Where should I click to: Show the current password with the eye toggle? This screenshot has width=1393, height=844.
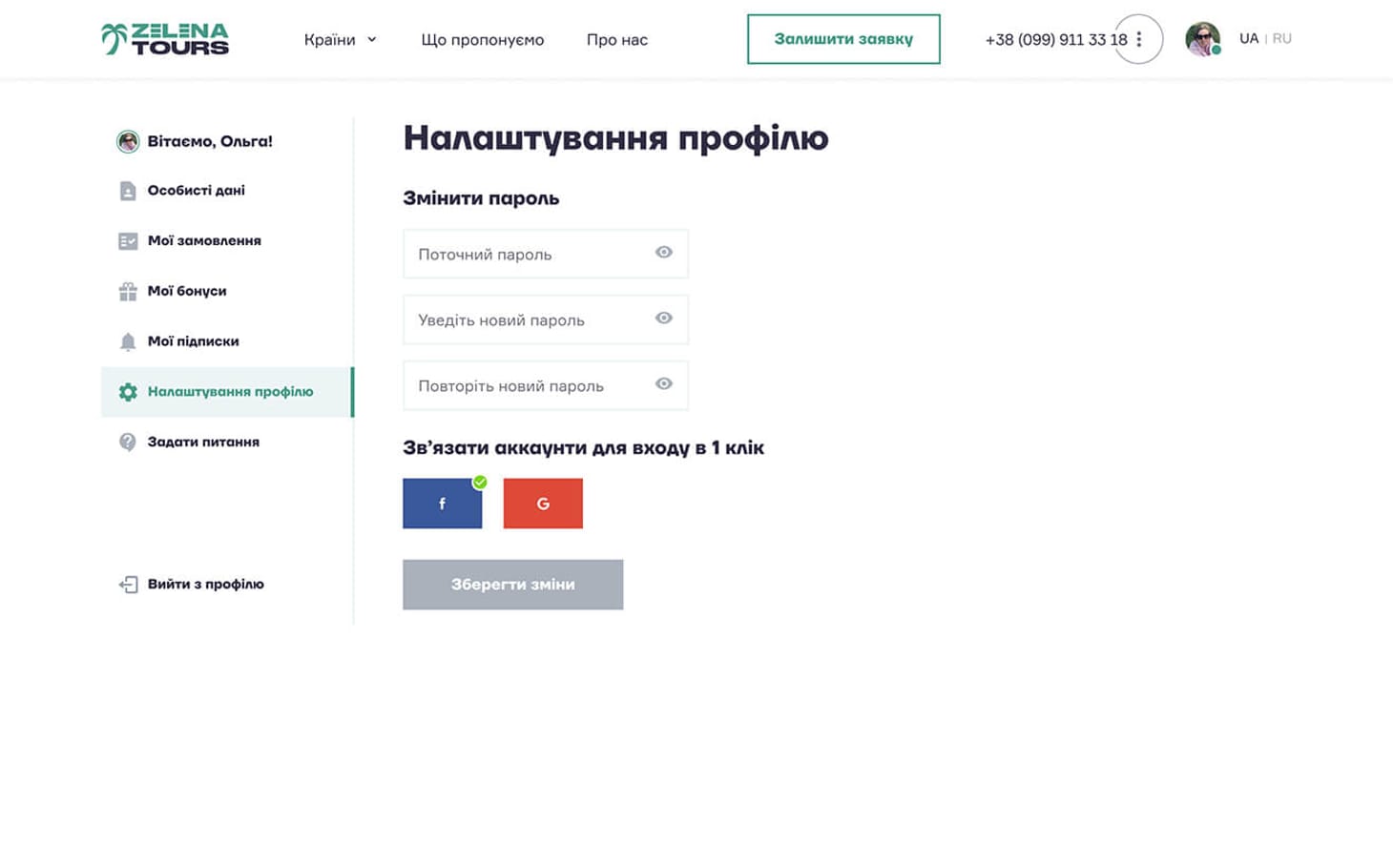[663, 253]
